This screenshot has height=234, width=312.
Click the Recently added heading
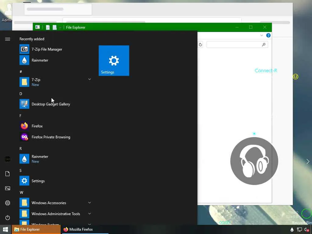point(32,39)
